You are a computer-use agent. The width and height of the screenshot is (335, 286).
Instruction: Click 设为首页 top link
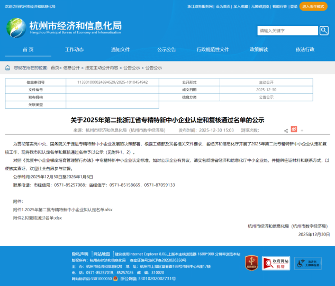223,6
